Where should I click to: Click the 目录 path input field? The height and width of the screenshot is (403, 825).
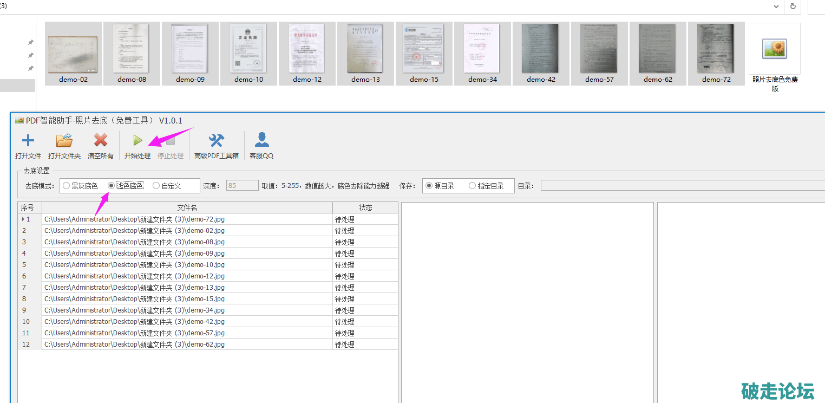[682, 186]
